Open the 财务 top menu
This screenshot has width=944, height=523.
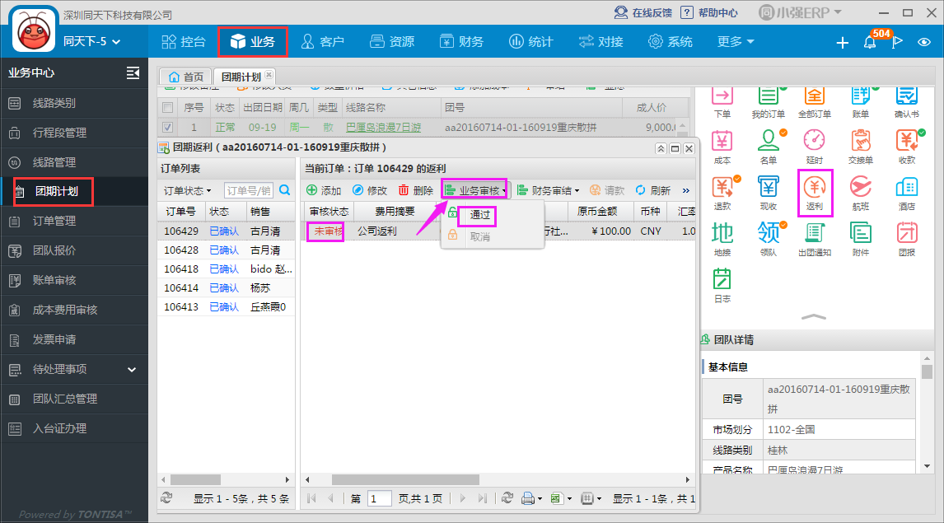[x=461, y=41]
